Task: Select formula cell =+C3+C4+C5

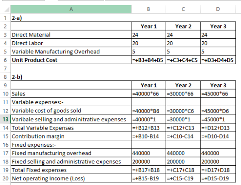Action: 183,60
